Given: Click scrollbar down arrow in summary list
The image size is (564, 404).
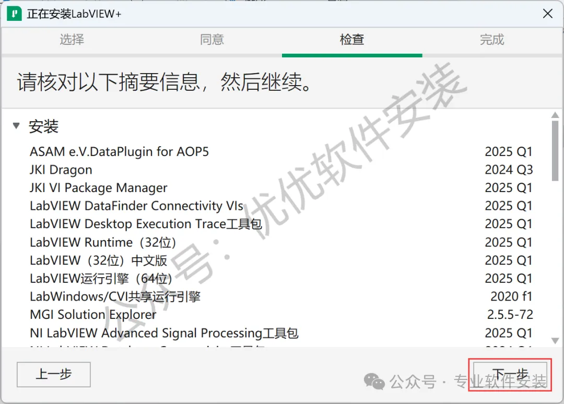Looking at the screenshot, I should pyautogui.click(x=555, y=340).
